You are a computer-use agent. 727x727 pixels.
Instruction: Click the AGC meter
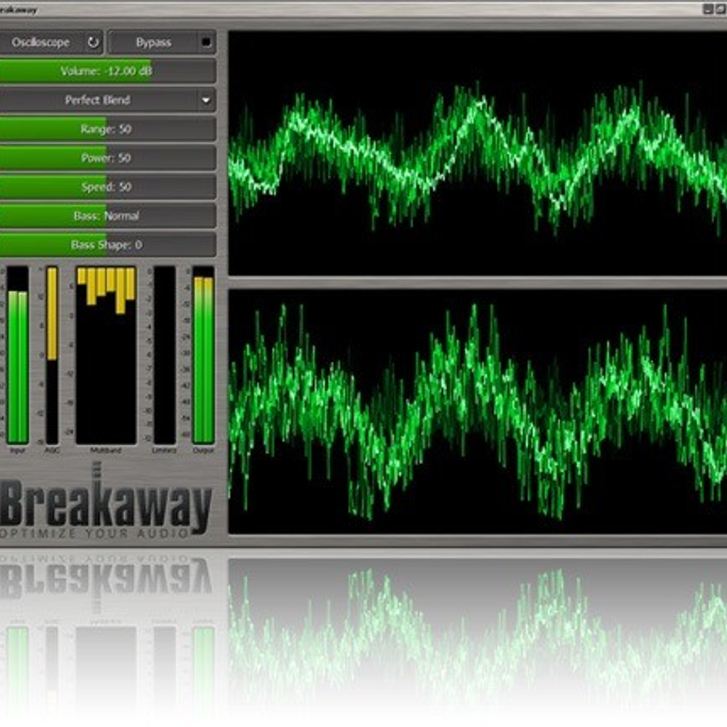52,355
